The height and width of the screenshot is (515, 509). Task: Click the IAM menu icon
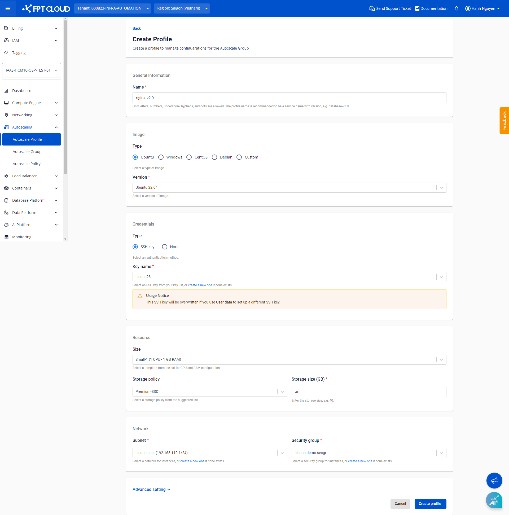[x=6, y=41]
